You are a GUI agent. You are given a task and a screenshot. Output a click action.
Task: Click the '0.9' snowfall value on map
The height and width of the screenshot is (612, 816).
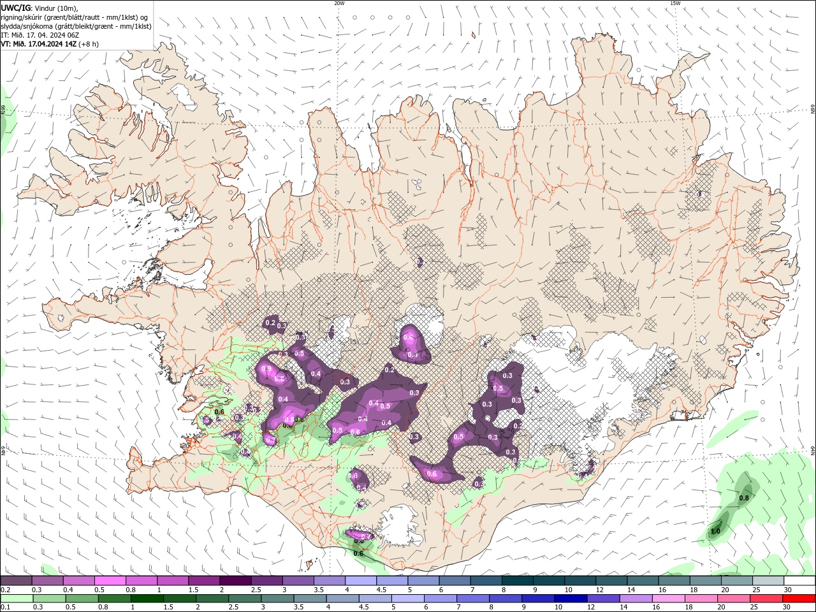click(266, 369)
